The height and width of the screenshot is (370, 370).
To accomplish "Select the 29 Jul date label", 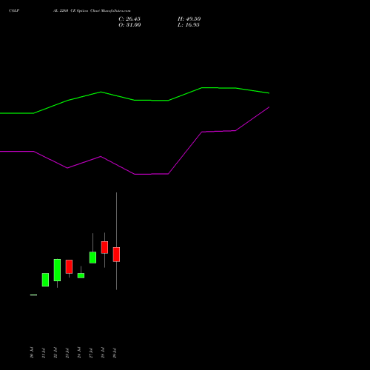I will click(x=115, y=352).
